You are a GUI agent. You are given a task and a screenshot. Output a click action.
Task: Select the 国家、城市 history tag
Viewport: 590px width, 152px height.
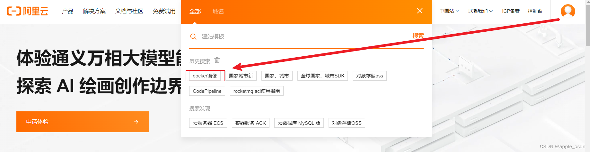[277, 76]
